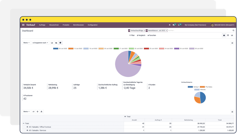The height and width of the screenshot is (134, 237).
Task: Click Mitchell Admin's avatar picture
Action: [212, 25]
